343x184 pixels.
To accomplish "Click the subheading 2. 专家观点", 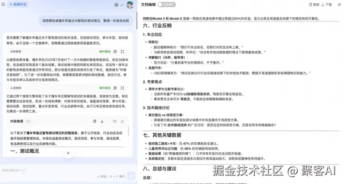I will click(152, 82).
